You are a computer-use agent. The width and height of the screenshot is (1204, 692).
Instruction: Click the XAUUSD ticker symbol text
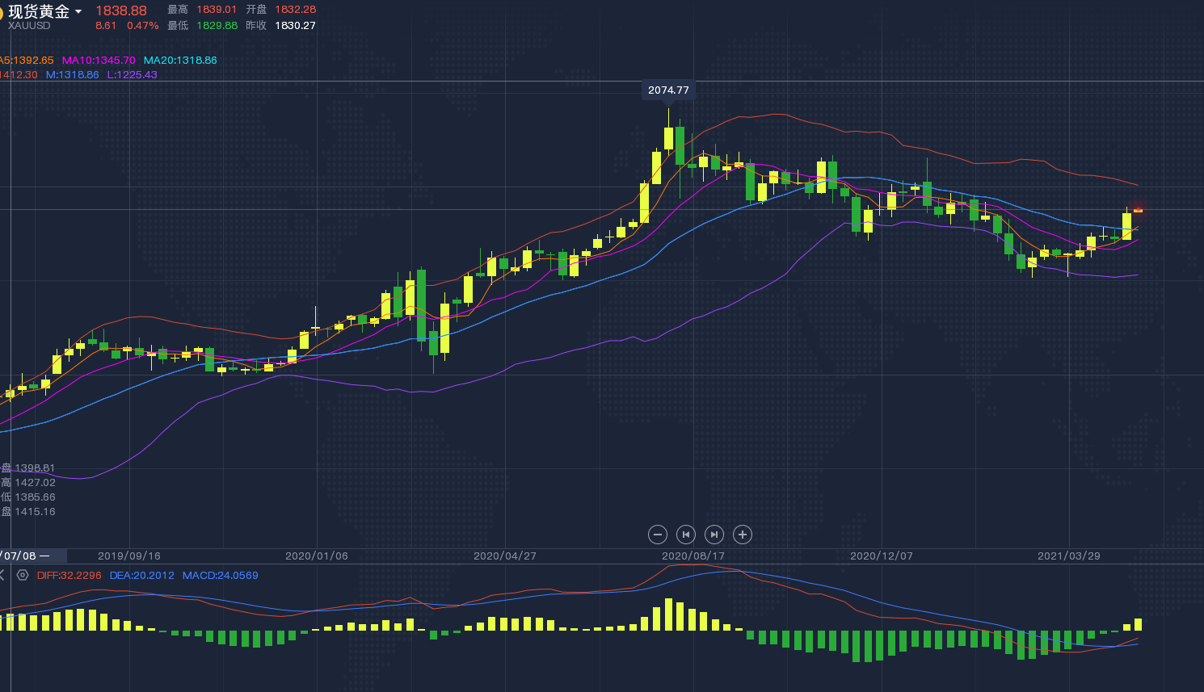click(29, 26)
